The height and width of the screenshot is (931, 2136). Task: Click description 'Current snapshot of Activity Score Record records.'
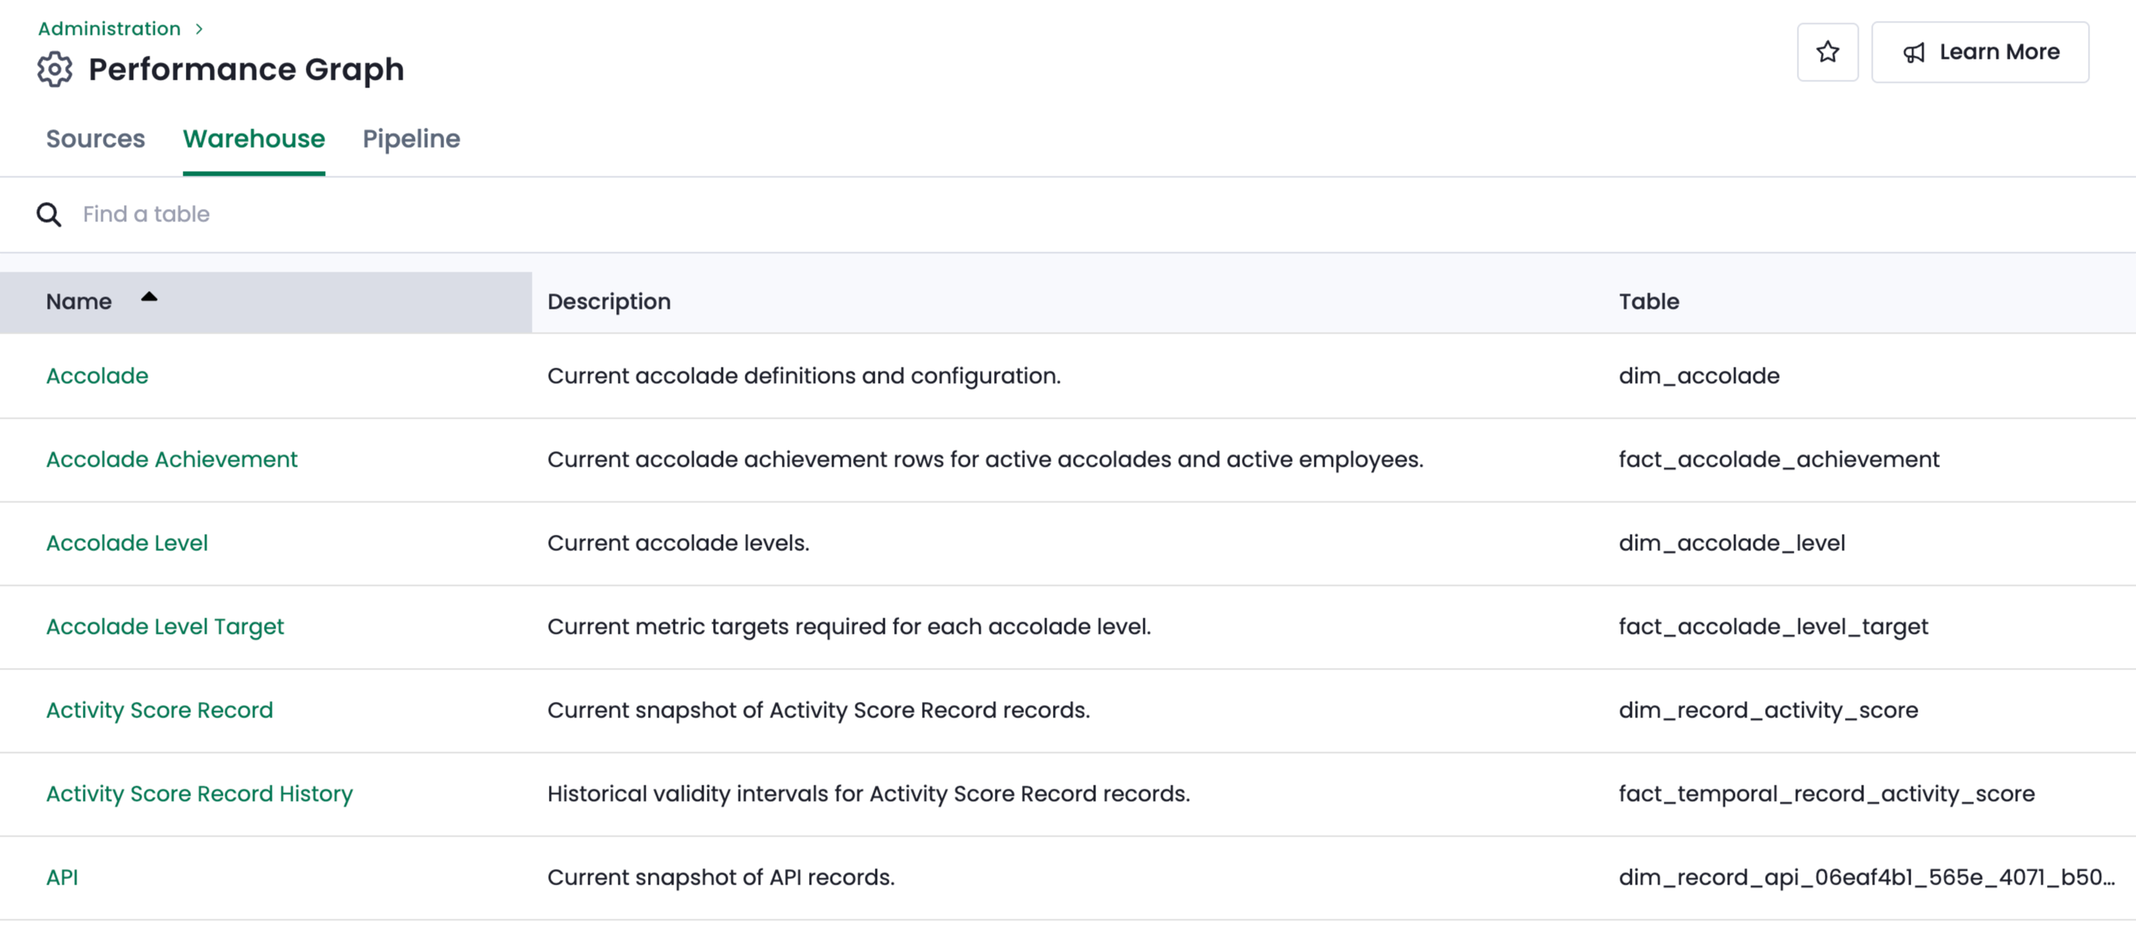818,710
